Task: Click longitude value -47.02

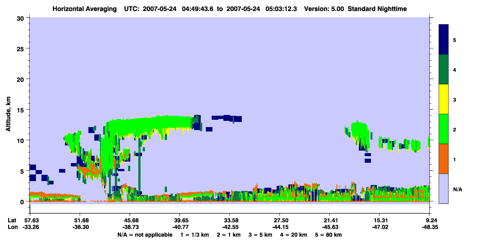Action: [x=379, y=227]
